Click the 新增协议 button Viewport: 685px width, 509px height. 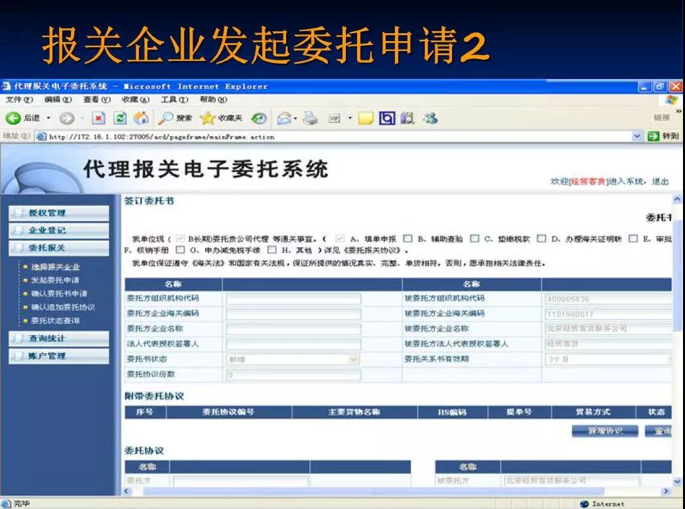605,431
